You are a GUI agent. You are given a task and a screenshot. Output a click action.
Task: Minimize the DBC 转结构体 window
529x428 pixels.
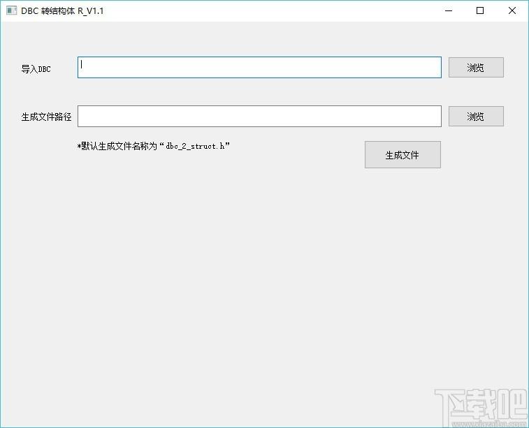449,10
